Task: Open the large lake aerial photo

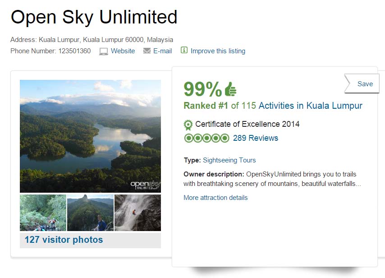Action: pyautogui.click(x=90, y=136)
